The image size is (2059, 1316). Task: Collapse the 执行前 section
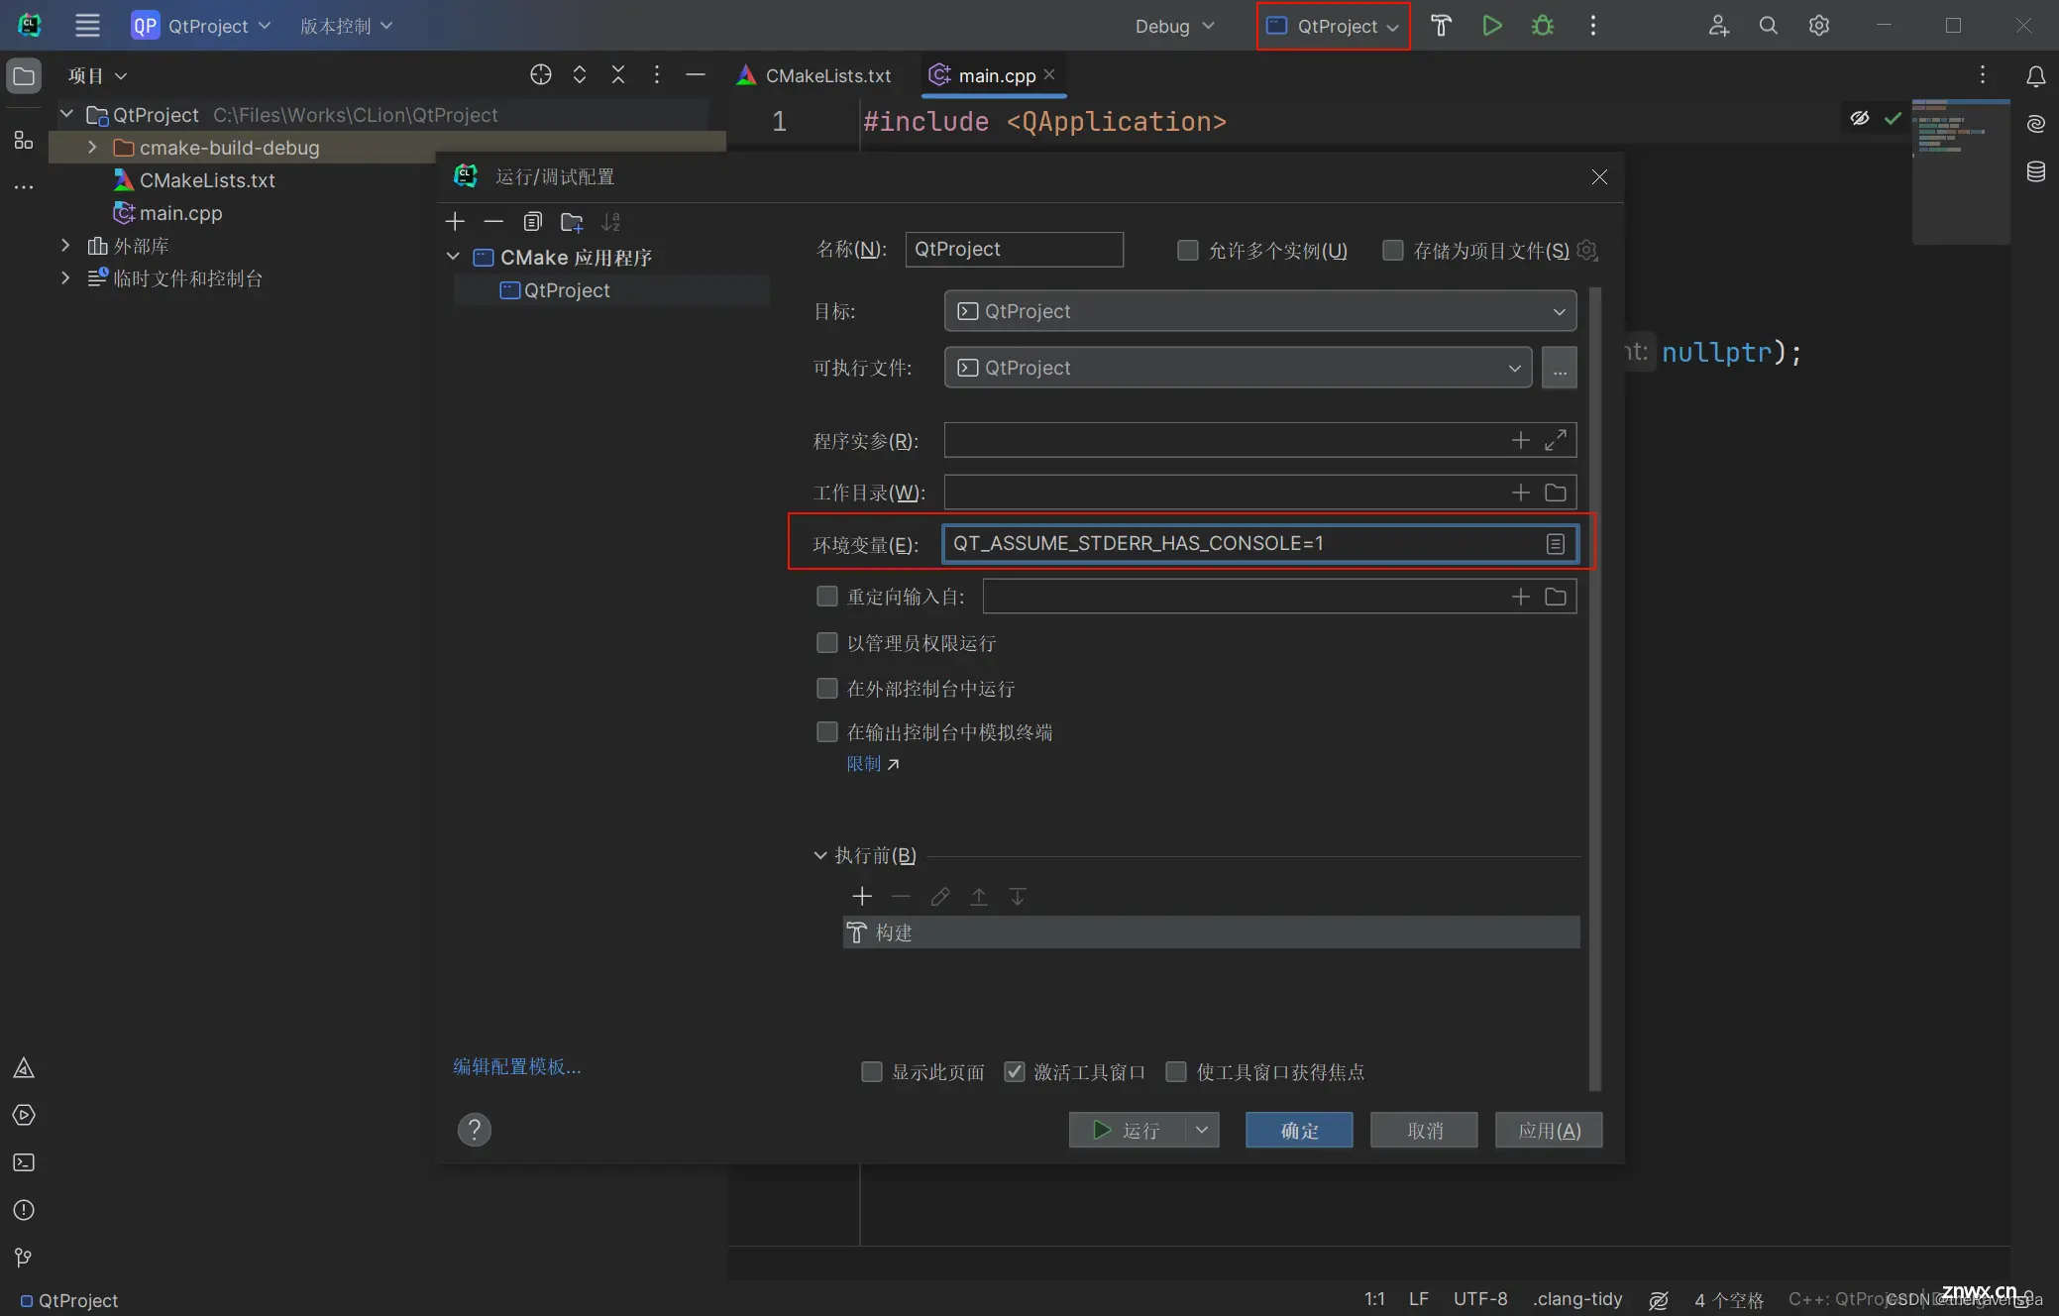click(819, 854)
